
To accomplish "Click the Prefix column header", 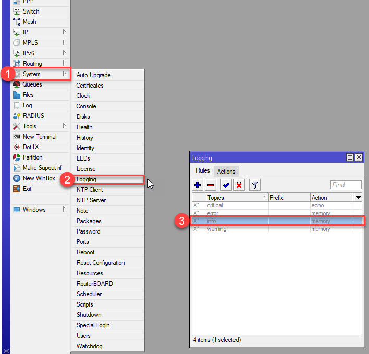I will tap(289, 197).
